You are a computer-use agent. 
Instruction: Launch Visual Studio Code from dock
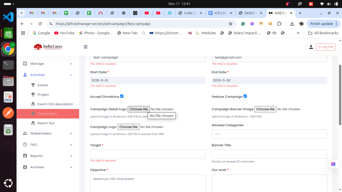8,17
